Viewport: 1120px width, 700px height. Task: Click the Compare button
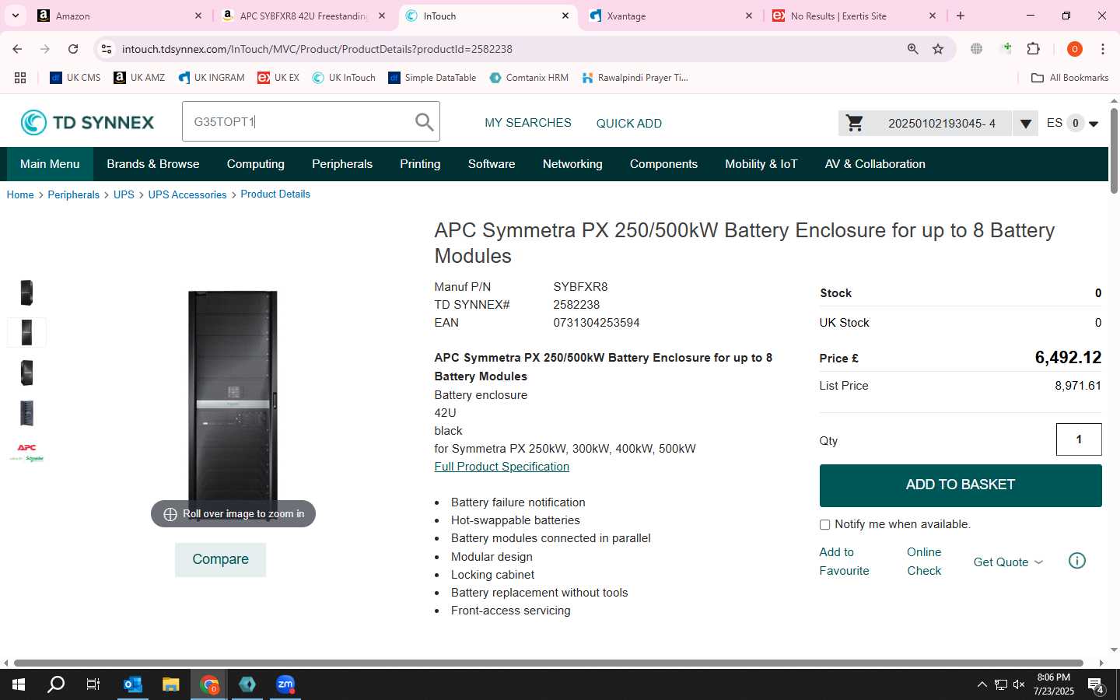(220, 560)
